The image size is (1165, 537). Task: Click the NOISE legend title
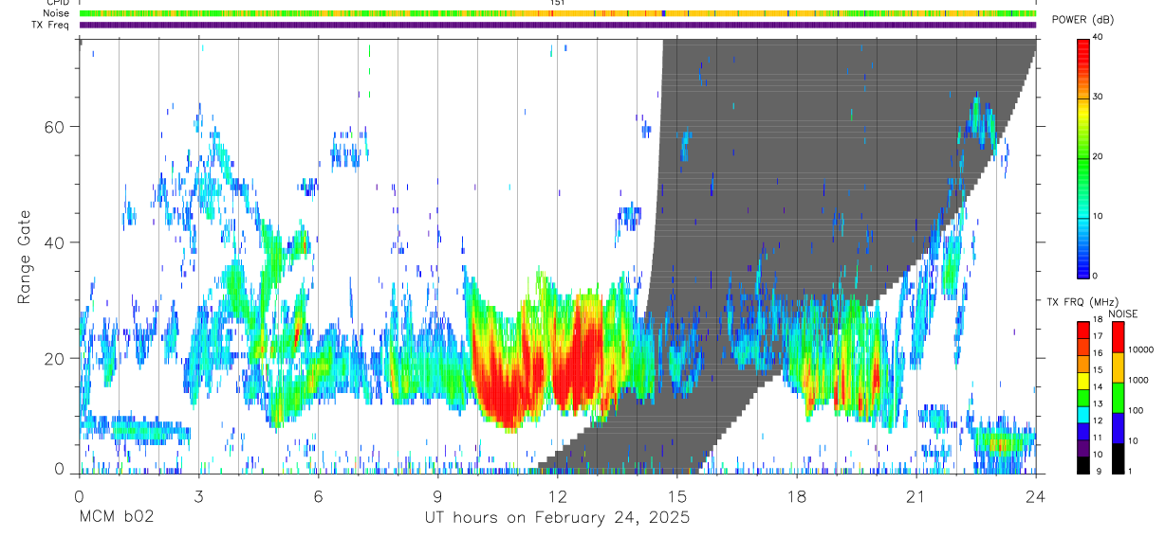tap(1123, 313)
